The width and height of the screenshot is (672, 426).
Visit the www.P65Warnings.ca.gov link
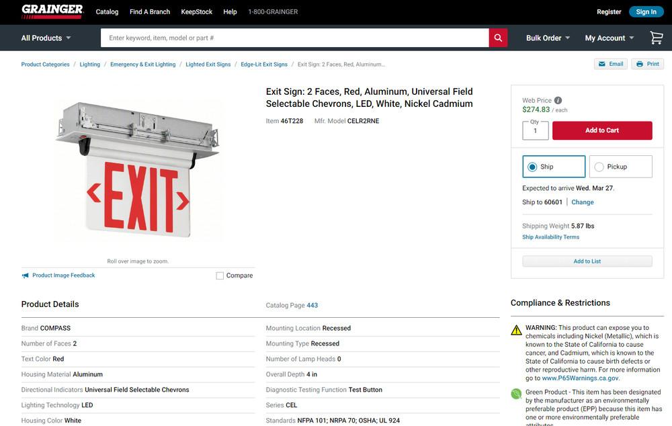click(580, 378)
